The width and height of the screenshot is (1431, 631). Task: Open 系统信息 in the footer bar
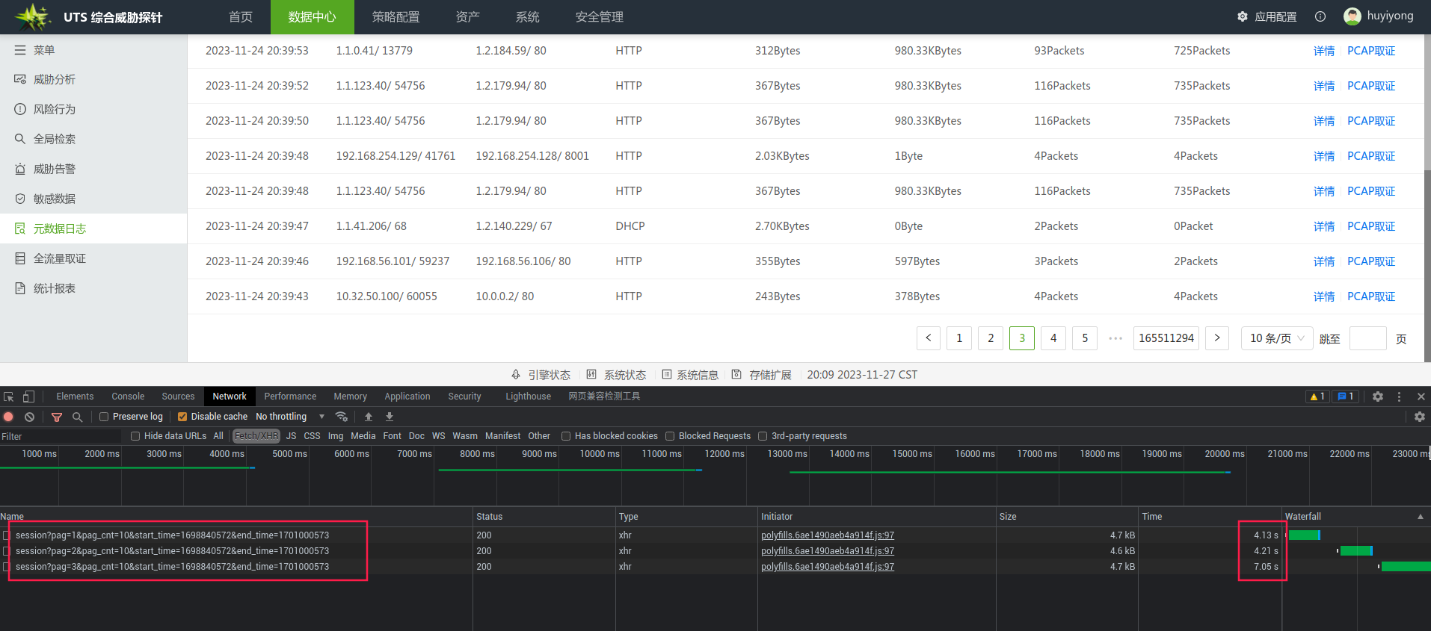[x=689, y=375]
